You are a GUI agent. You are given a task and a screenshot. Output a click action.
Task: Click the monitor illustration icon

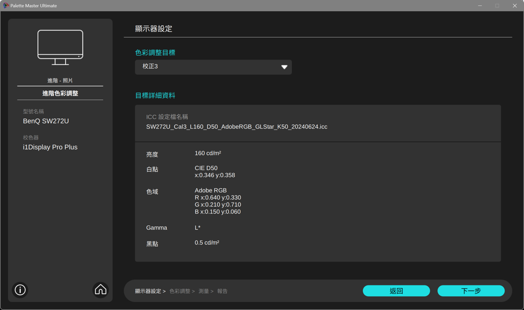click(60, 47)
